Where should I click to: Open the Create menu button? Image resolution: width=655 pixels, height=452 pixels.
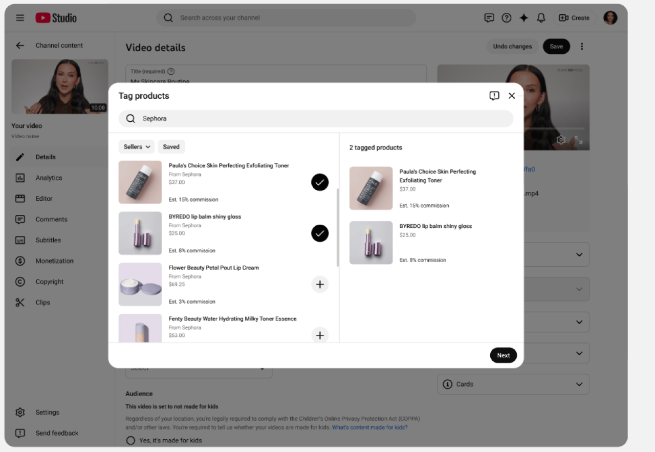[574, 18]
